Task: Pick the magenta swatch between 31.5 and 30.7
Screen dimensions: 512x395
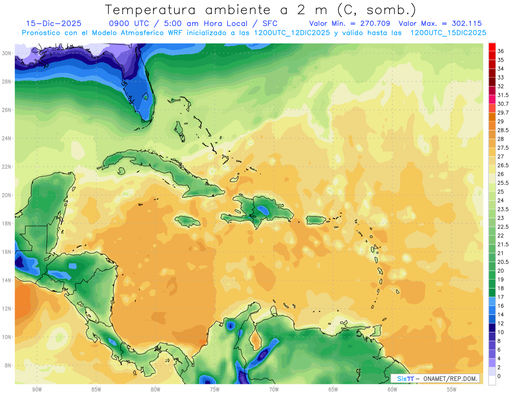Action: click(x=492, y=99)
